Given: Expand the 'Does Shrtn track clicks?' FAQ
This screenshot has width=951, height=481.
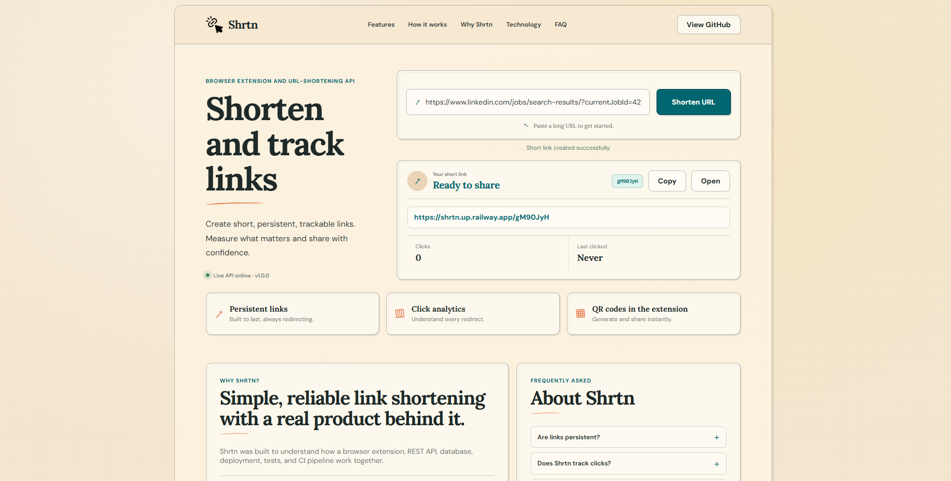Looking at the screenshot, I should pyautogui.click(x=628, y=463).
